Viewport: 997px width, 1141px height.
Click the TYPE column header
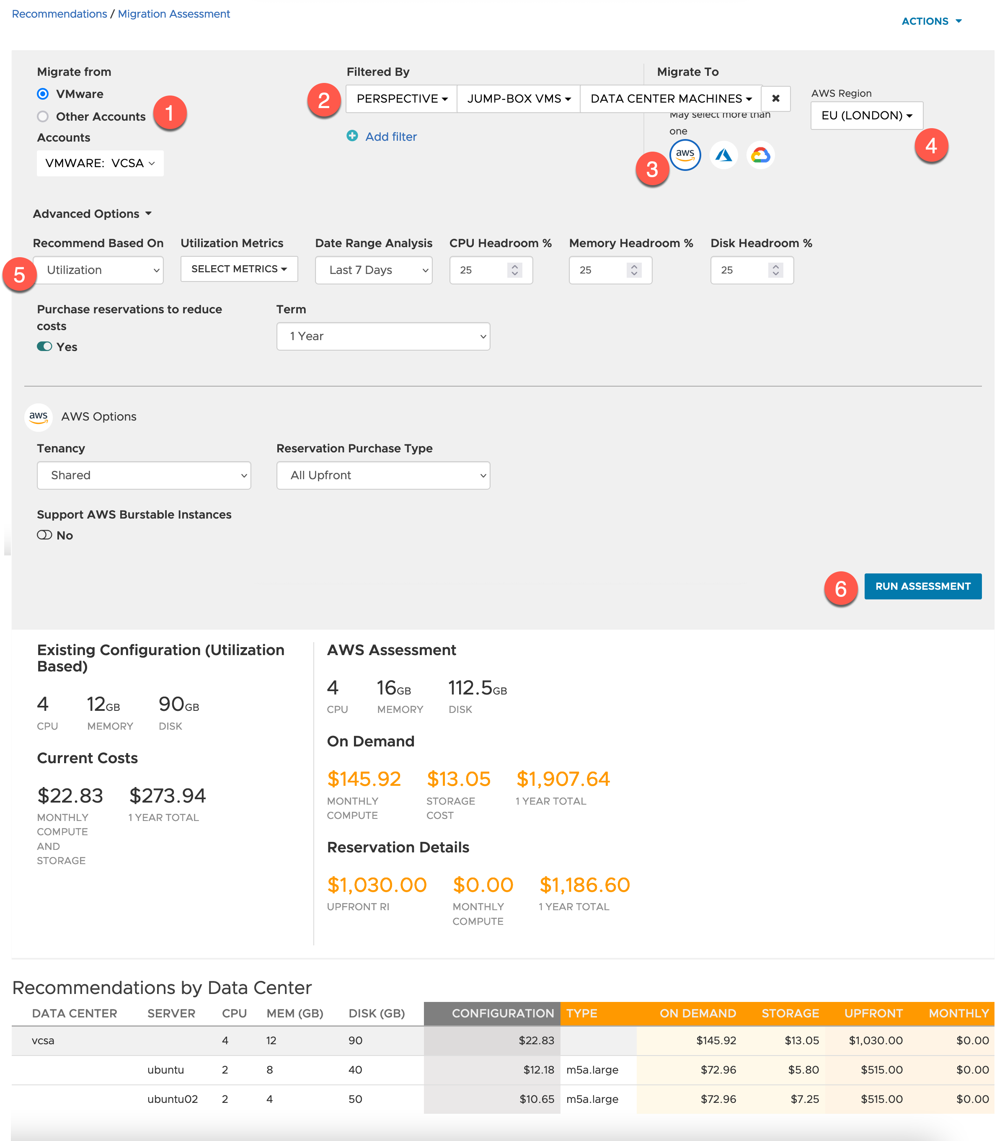[x=581, y=1013]
